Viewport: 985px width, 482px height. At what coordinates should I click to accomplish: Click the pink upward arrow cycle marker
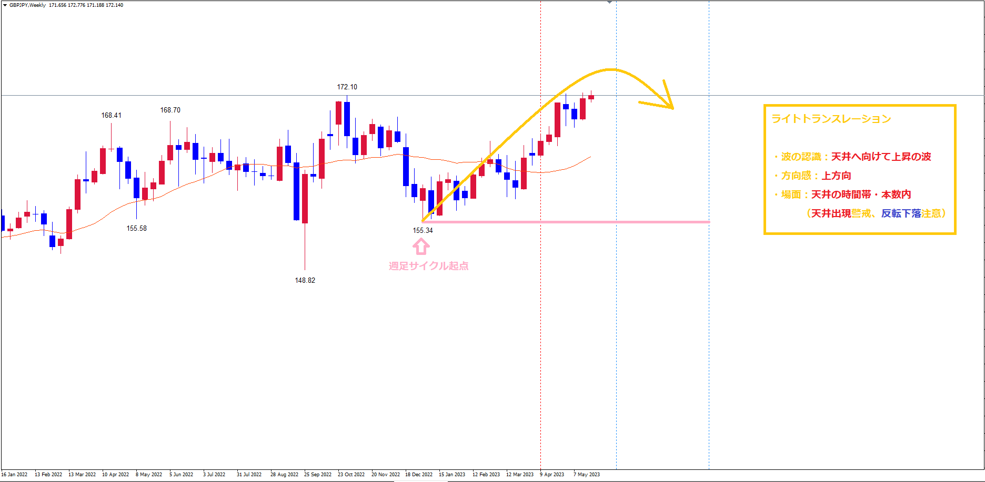coord(421,246)
